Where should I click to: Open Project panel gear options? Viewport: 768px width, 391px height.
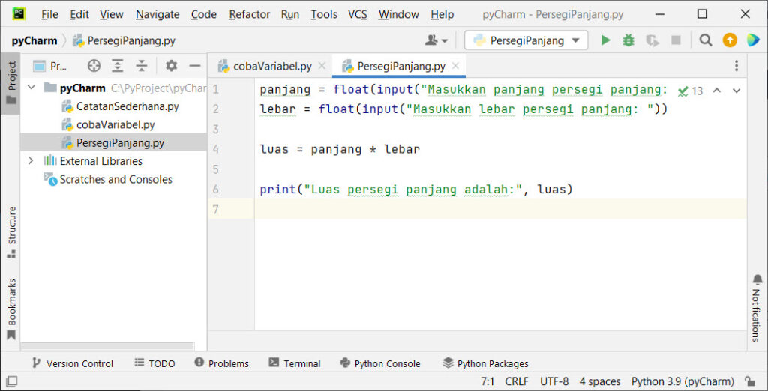[171, 66]
